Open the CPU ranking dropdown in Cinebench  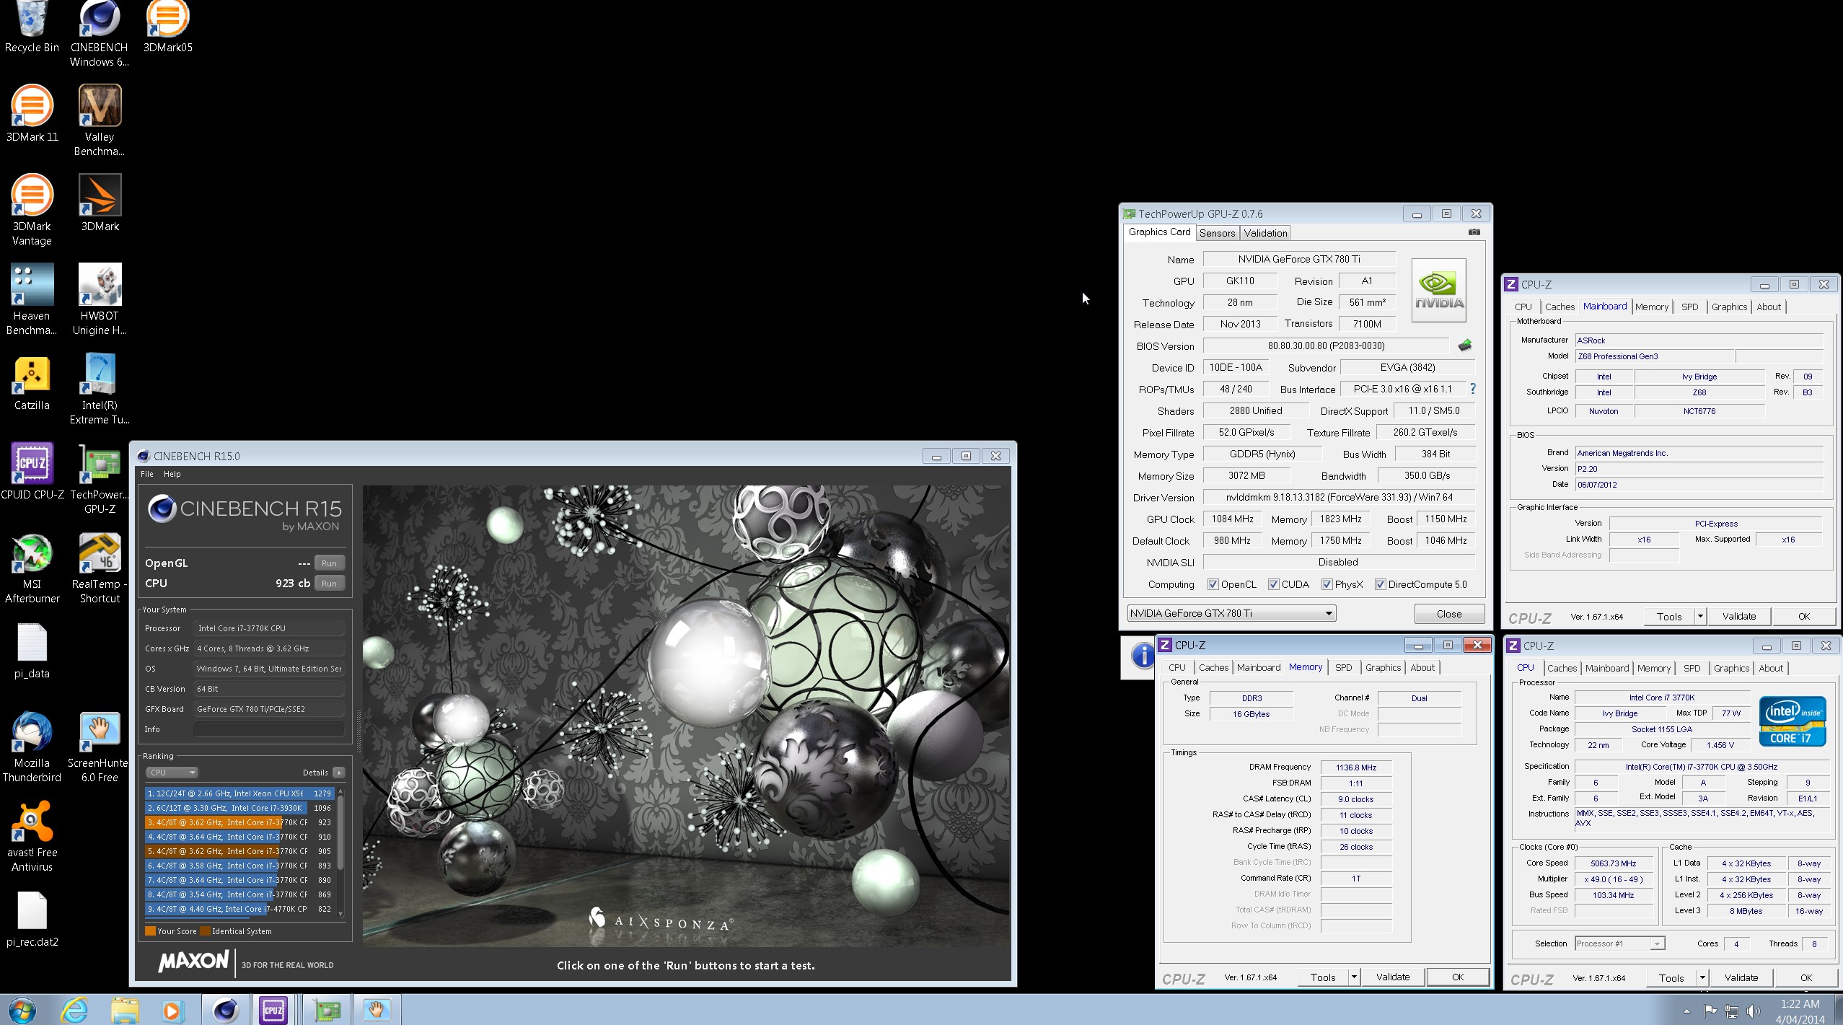(x=172, y=773)
